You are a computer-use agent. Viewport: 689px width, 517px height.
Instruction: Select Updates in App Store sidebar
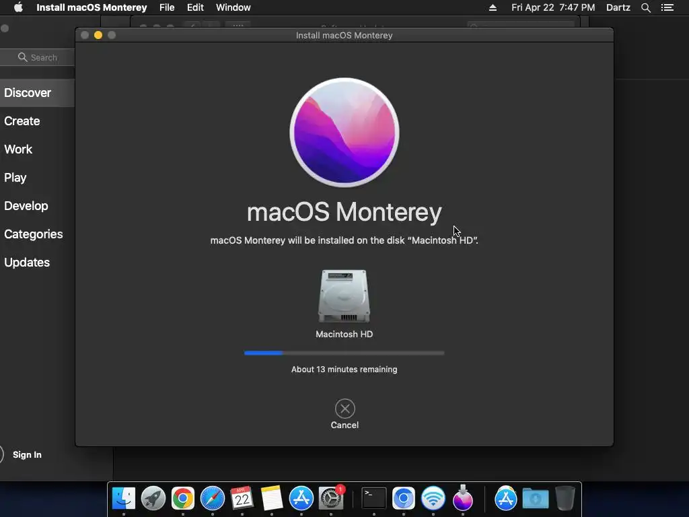tap(27, 263)
